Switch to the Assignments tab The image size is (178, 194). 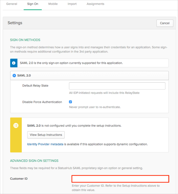(95, 4)
